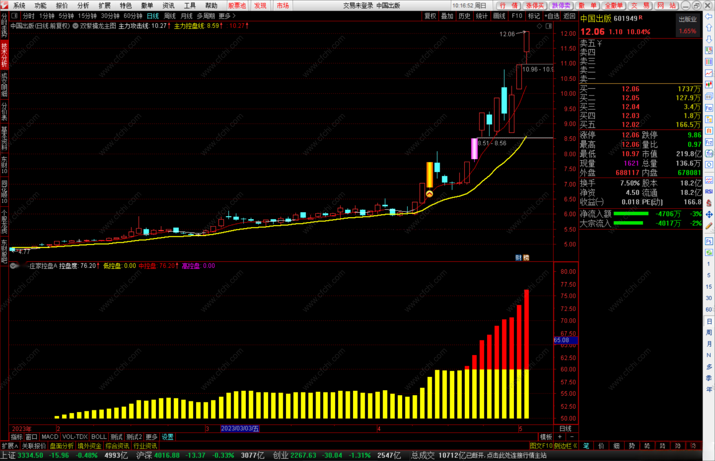The height and width of the screenshot is (461, 715).
Task: Click the green refresh icon in sidebar
Action: [709, 253]
